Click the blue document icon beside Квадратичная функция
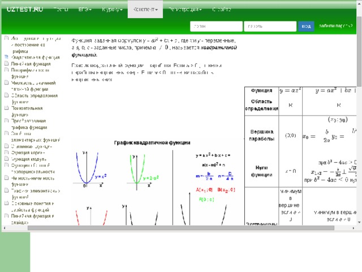 pyautogui.click(x=6, y=57)
